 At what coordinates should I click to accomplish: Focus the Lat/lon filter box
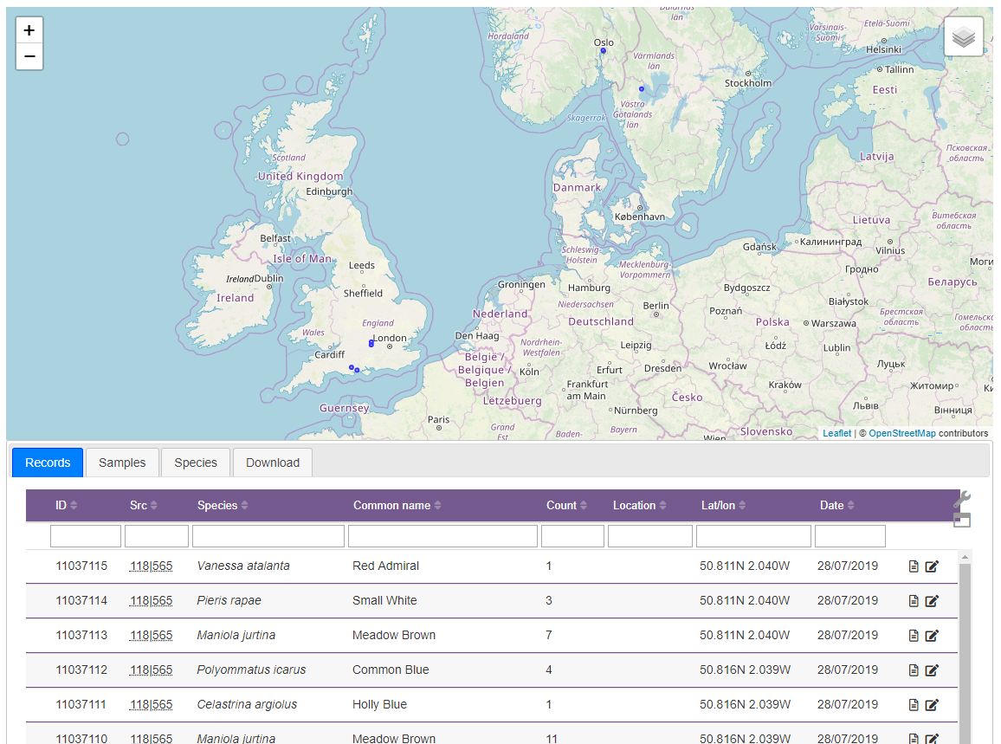click(753, 536)
